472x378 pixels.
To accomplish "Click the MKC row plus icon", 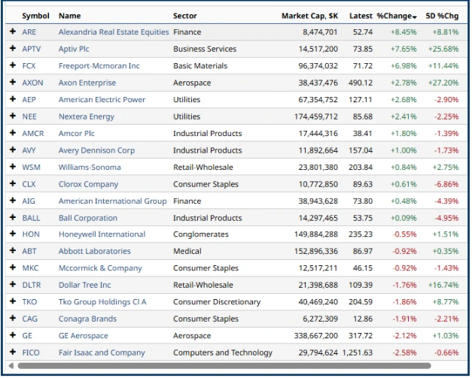I will point(13,267).
